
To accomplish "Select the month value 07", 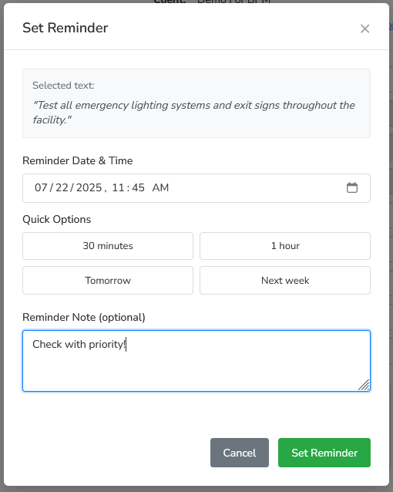I will click(41, 187).
